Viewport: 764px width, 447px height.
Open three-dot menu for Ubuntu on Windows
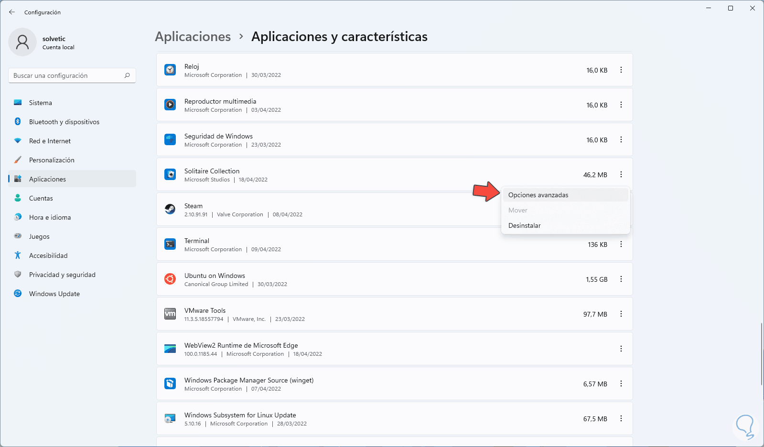[x=621, y=279]
